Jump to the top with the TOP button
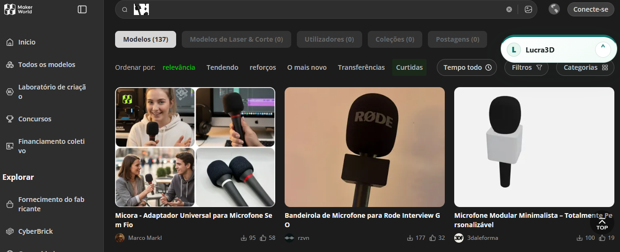The image size is (620, 252). [602, 224]
